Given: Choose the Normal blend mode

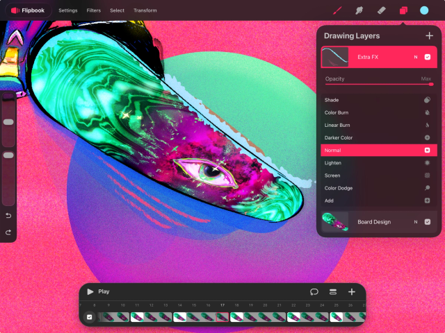Looking at the screenshot, I should click(x=379, y=150).
